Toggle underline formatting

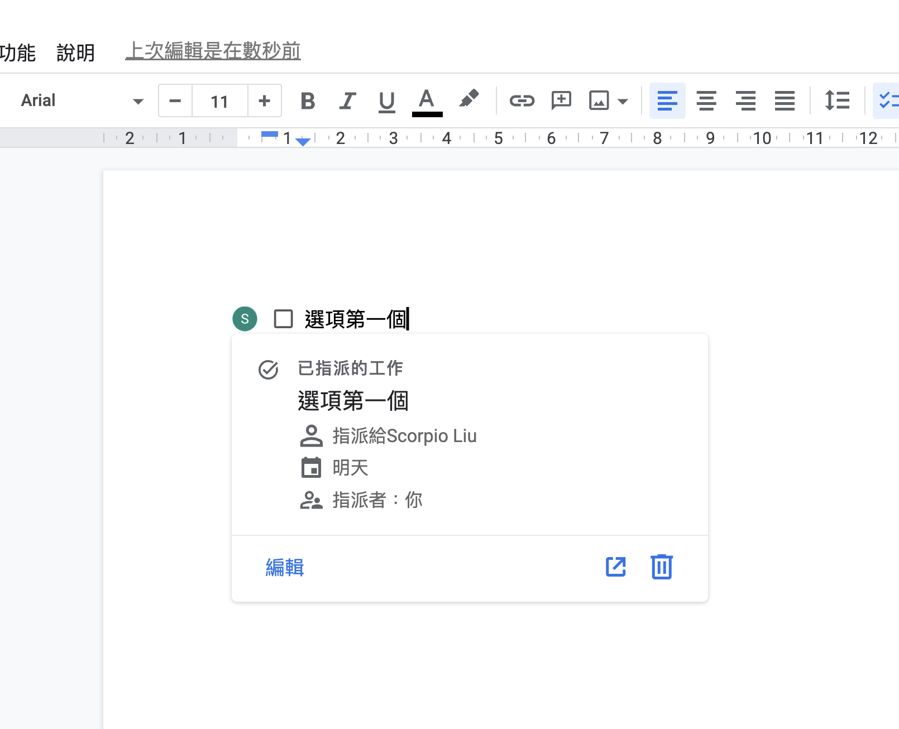[386, 101]
